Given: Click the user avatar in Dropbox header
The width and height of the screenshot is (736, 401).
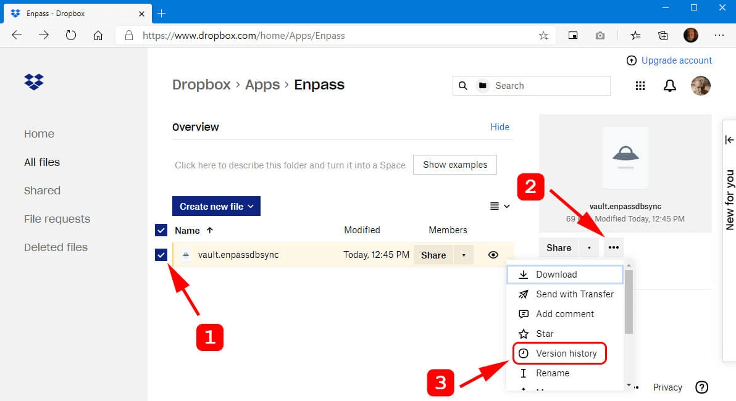Looking at the screenshot, I should (701, 86).
